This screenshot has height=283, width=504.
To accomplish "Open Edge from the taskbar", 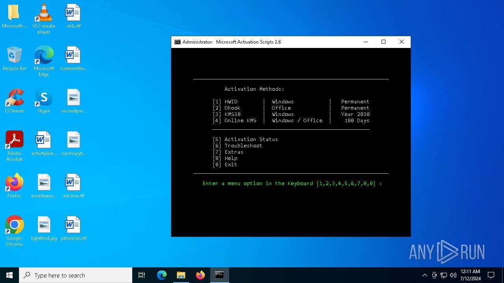I will 162,275.
